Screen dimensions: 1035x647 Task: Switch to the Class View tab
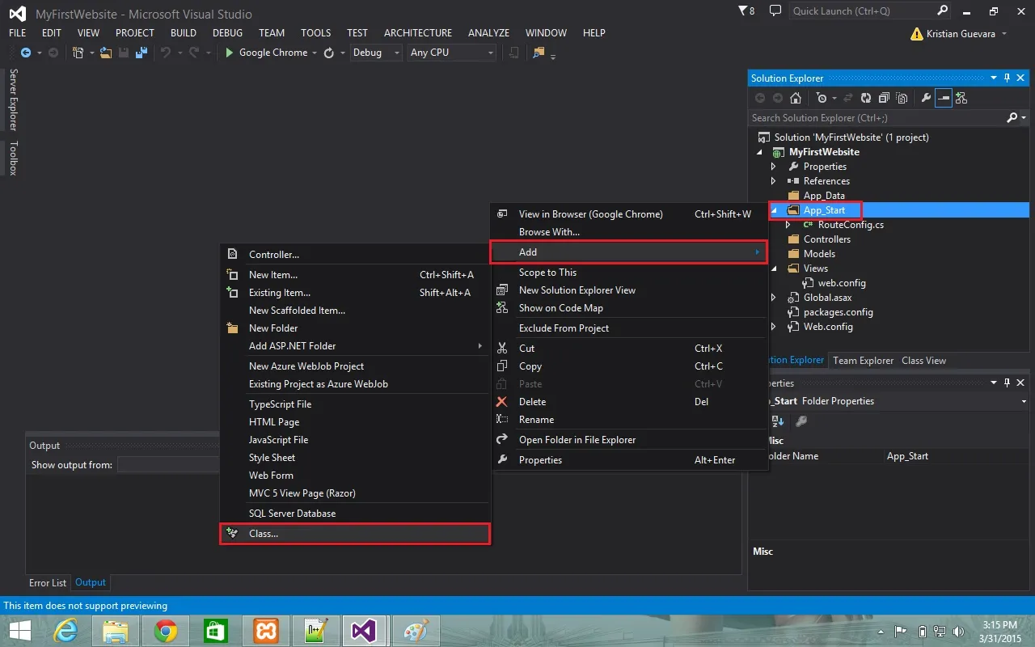pos(923,361)
